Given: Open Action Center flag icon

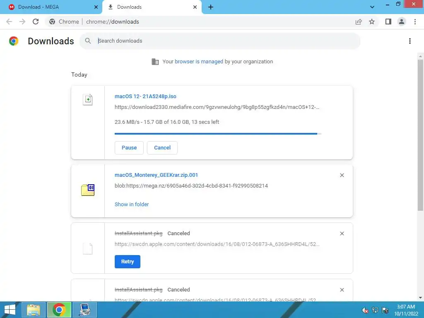Looking at the screenshot, I should (x=385, y=310).
